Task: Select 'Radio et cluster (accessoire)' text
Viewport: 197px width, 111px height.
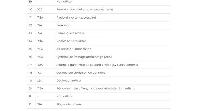Action: point(76,17)
